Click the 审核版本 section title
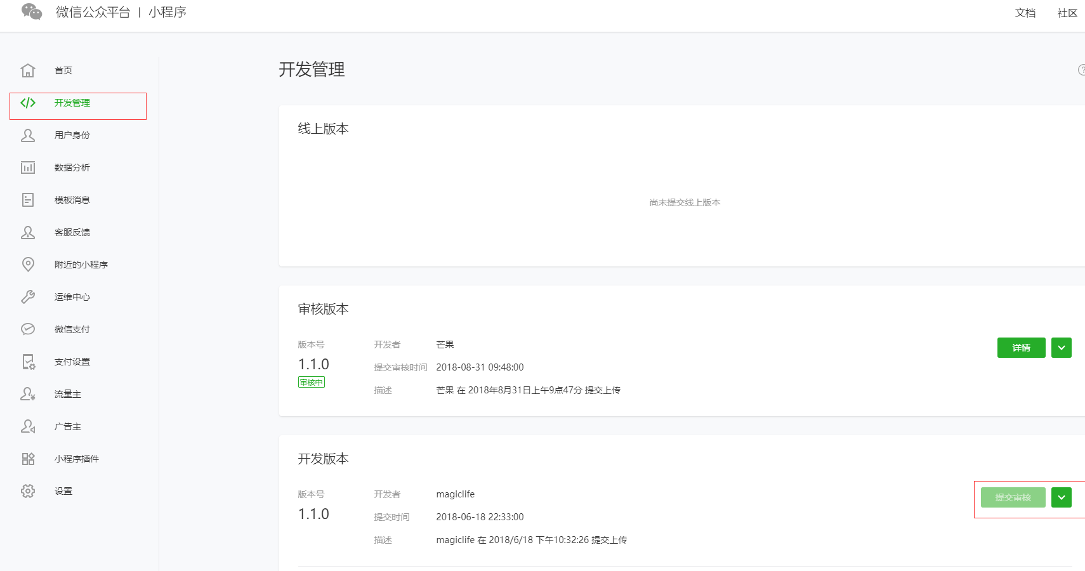The height and width of the screenshot is (571, 1085). tap(324, 309)
